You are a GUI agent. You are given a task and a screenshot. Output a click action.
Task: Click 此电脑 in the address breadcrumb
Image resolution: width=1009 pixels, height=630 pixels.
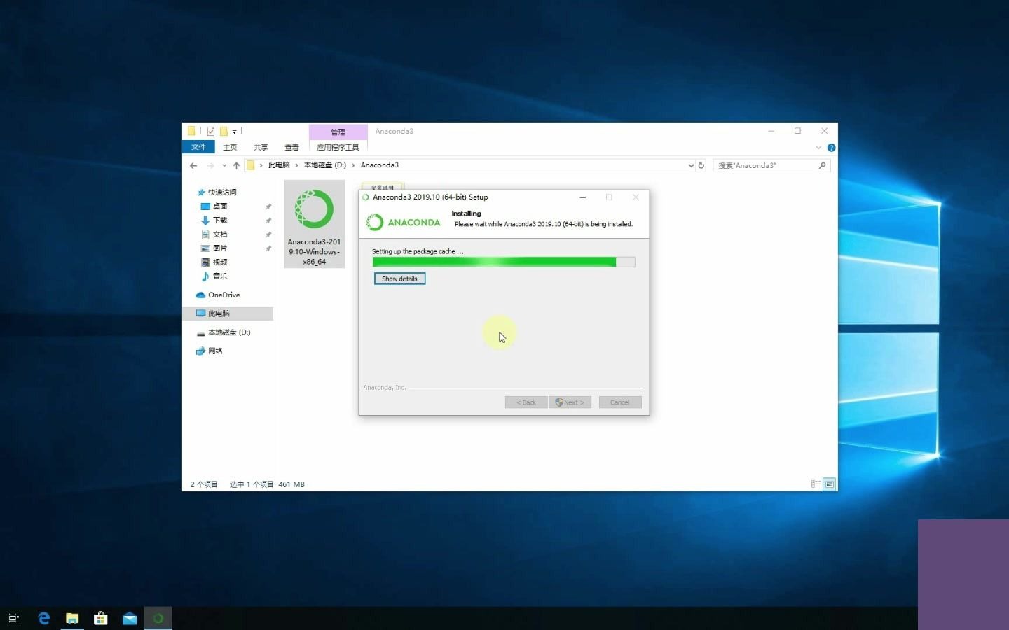(x=279, y=165)
